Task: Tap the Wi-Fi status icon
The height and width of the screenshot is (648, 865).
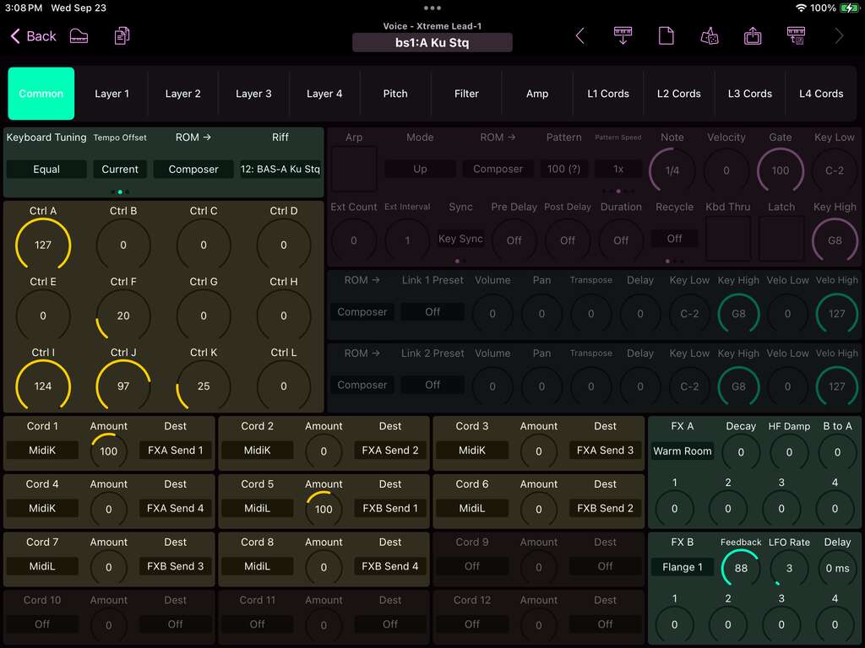Action: coord(801,8)
